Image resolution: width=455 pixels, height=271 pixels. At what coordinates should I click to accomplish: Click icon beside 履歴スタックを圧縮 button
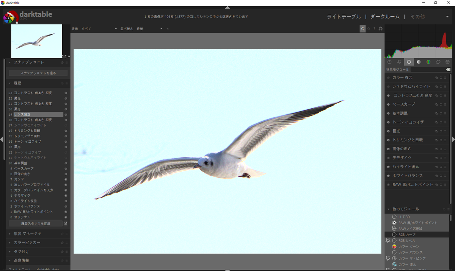(x=66, y=223)
